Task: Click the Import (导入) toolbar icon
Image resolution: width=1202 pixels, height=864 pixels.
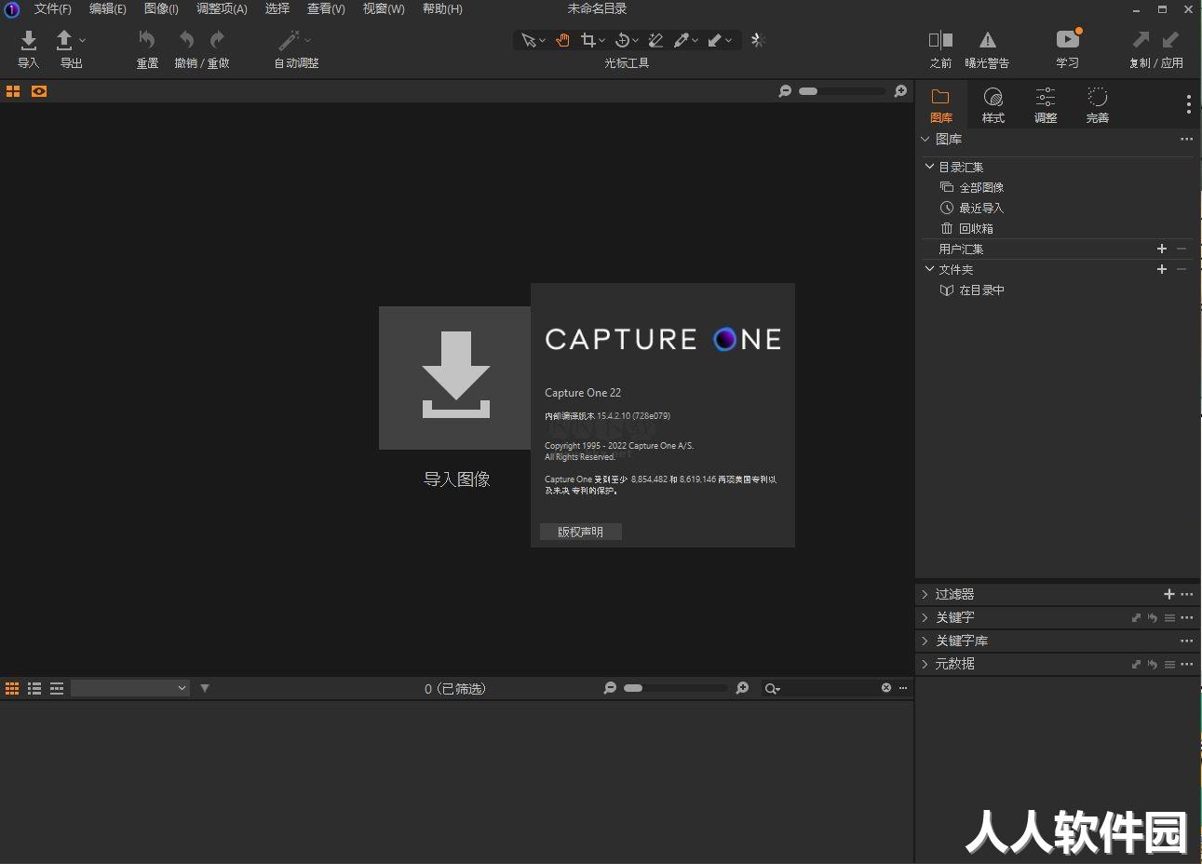Action: pos(29,40)
